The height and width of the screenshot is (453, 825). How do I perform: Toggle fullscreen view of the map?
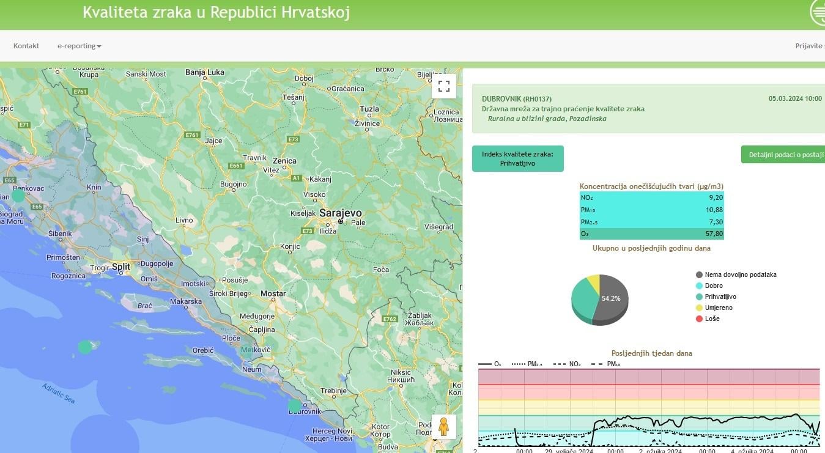[x=443, y=86]
